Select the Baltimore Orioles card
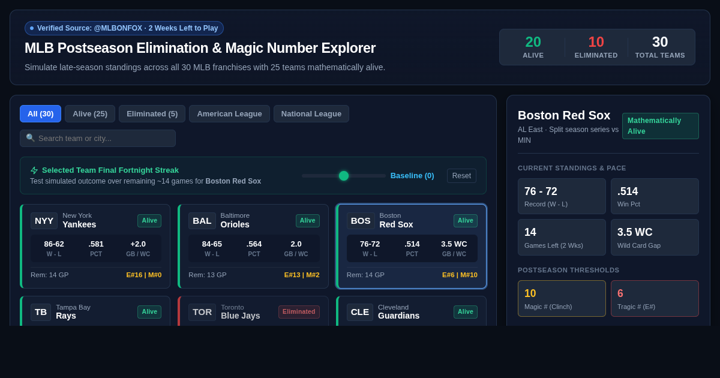 253,247
